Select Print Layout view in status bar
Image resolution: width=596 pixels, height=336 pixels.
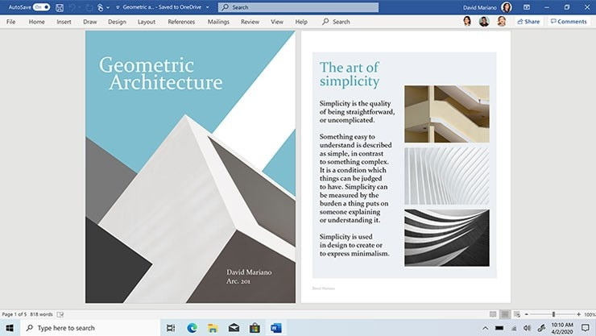click(x=505, y=313)
